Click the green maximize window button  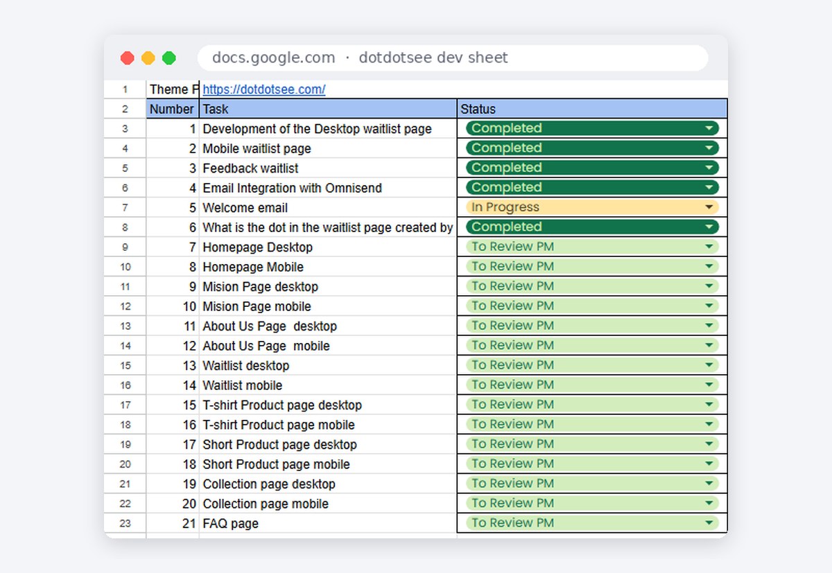[x=169, y=58]
